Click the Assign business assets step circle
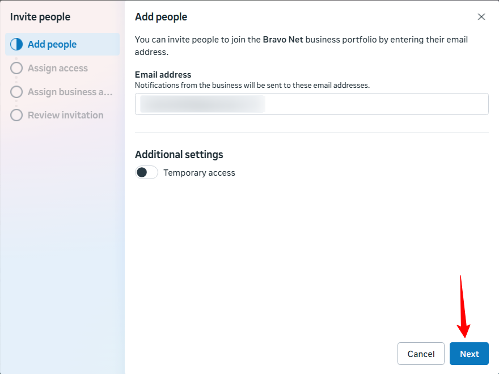499x374 pixels. 16,92
